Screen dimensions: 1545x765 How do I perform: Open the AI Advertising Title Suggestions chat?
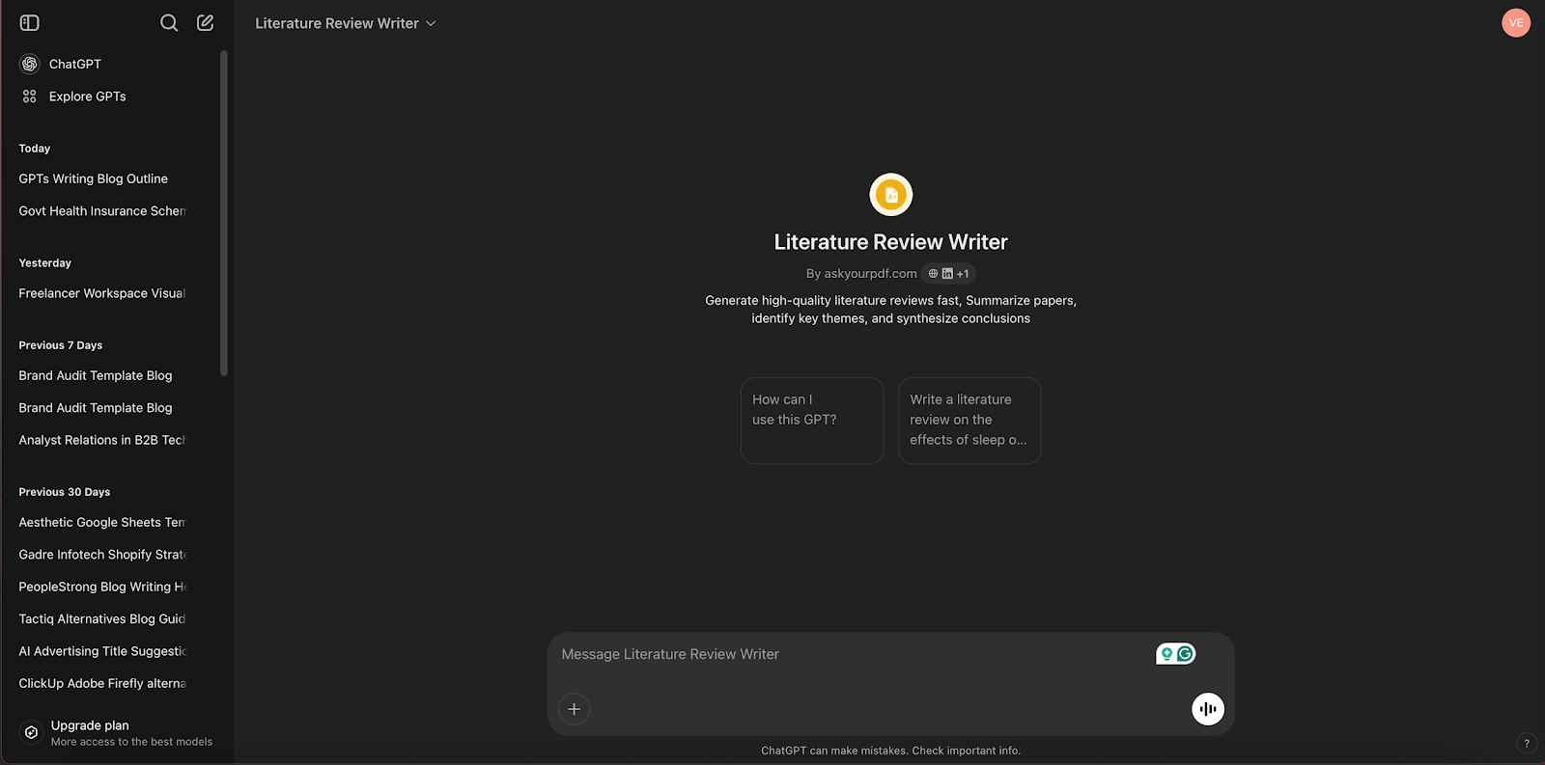[102, 651]
